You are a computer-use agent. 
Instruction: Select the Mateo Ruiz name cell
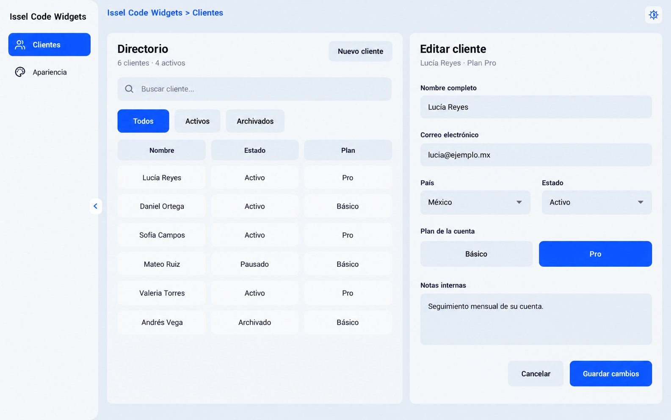162,264
